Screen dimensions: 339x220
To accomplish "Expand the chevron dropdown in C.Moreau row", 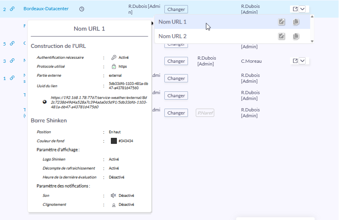I will tap(302, 61).
